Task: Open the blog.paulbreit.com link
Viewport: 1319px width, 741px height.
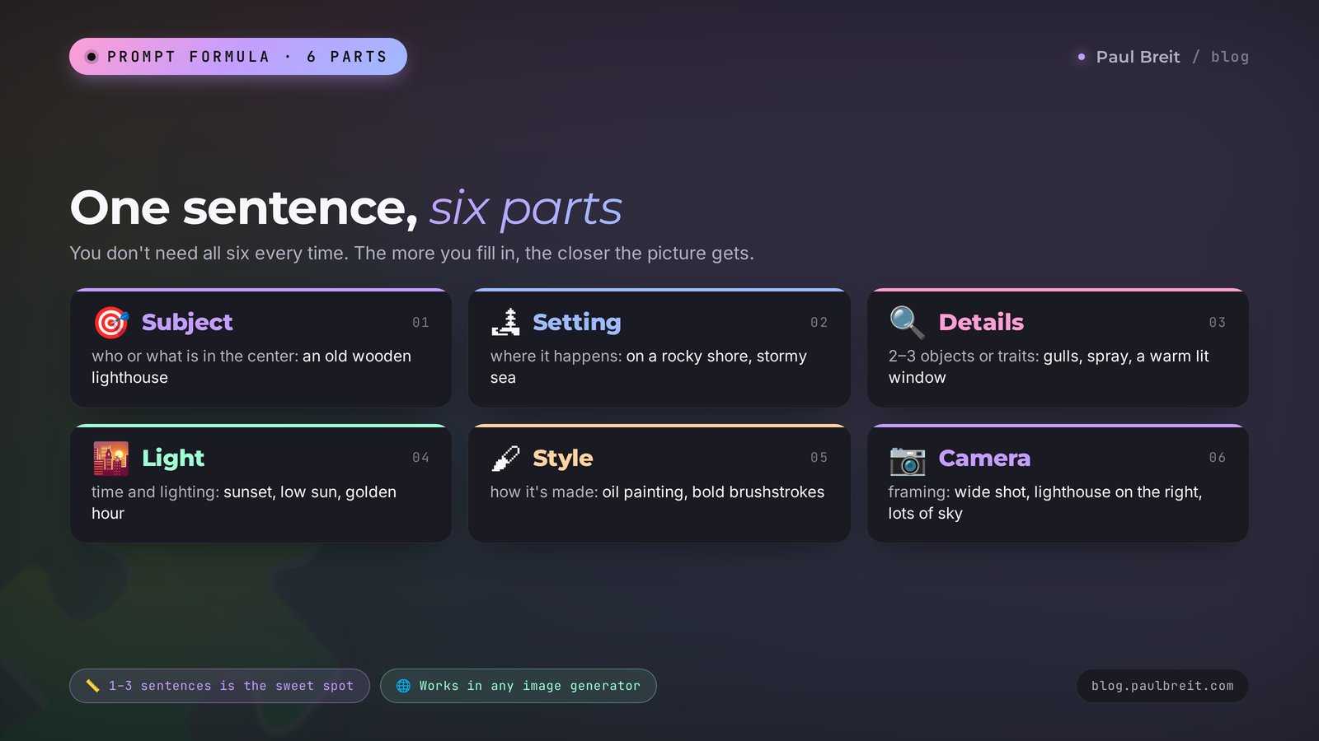Action: tap(1162, 686)
